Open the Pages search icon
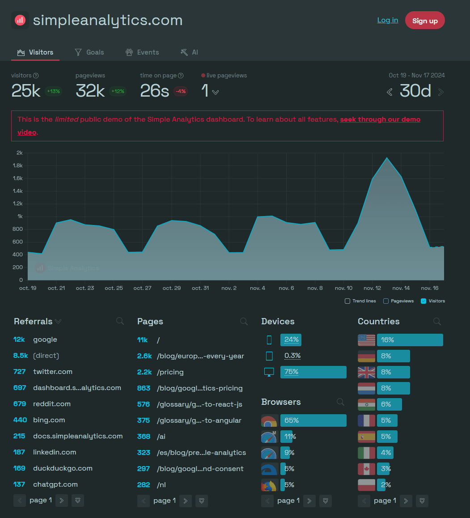 coord(243,321)
